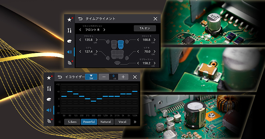265x139 pixels.
Task: Open tools settings icon in Equalizer panel
Action: point(49,89)
